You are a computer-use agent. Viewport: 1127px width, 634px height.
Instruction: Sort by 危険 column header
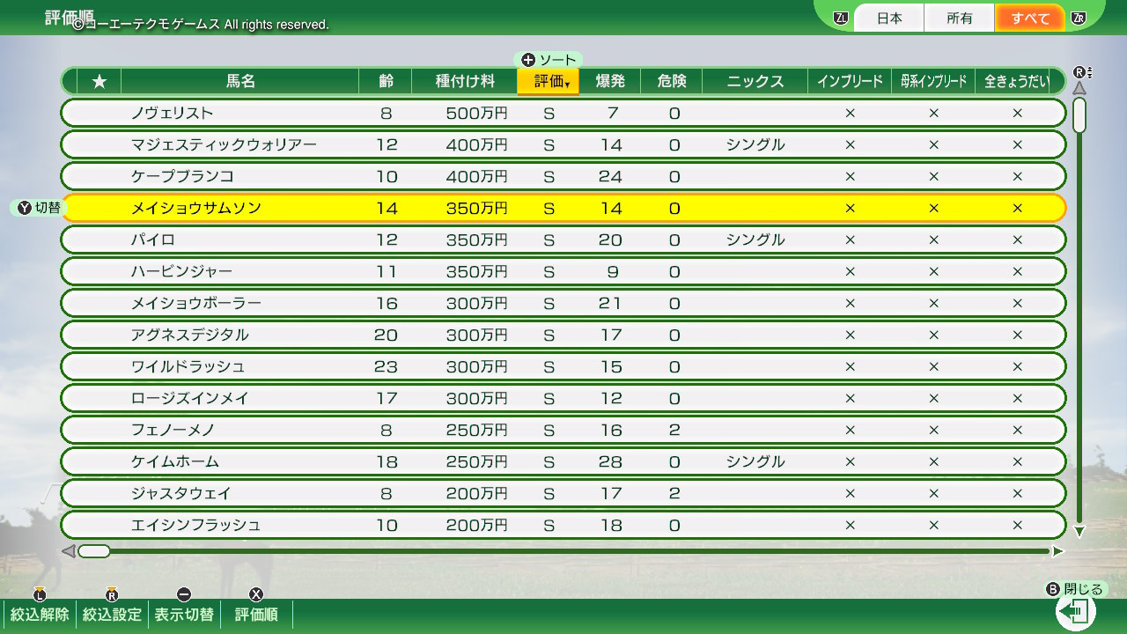tap(672, 82)
